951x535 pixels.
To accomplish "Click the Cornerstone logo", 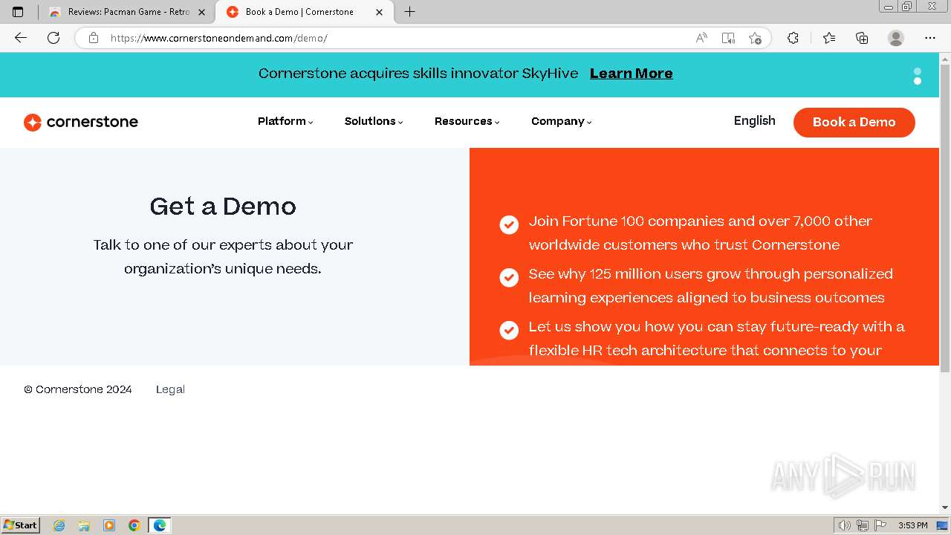I will (x=81, y=122).
